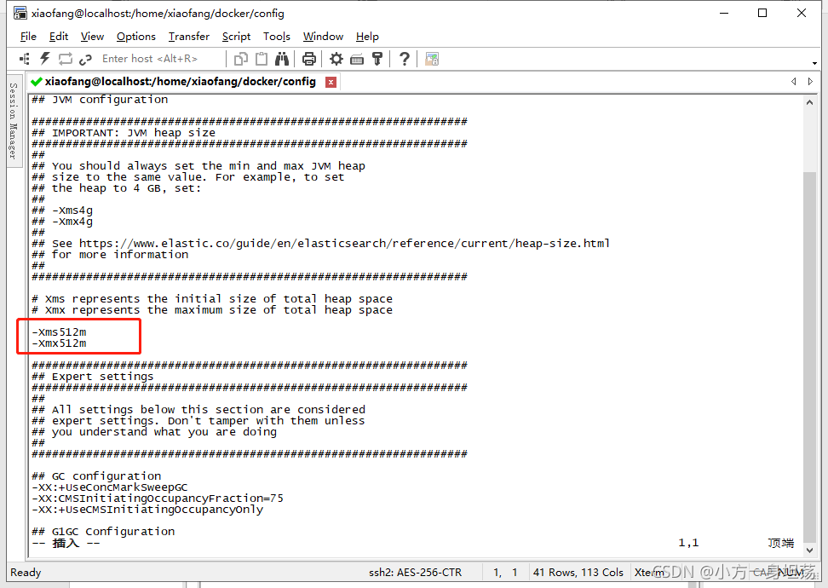Click the '## -Xms4g' comment line

click(x=62, y=210)
